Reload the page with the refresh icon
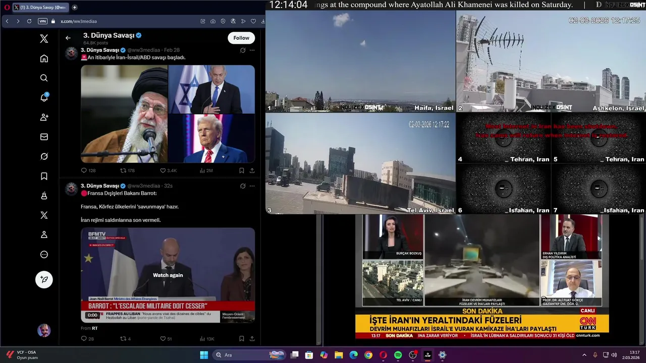 coord(29,21)
